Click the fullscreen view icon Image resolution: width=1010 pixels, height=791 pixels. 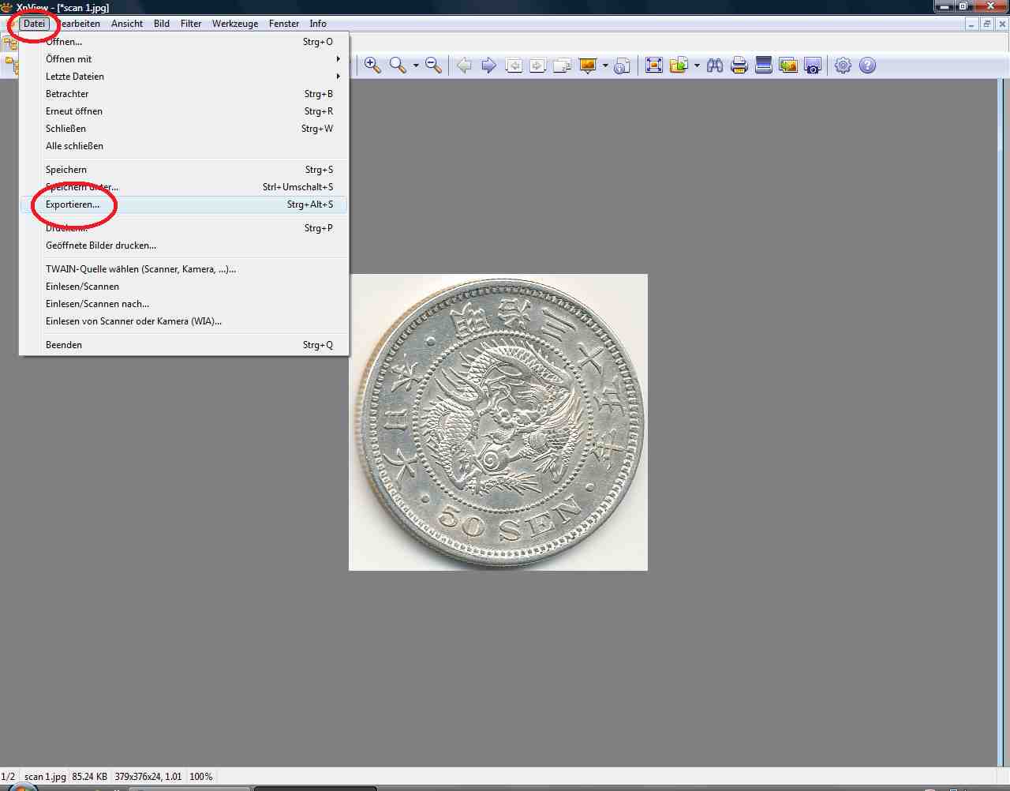pyautogui.click(x=654, y=66)
